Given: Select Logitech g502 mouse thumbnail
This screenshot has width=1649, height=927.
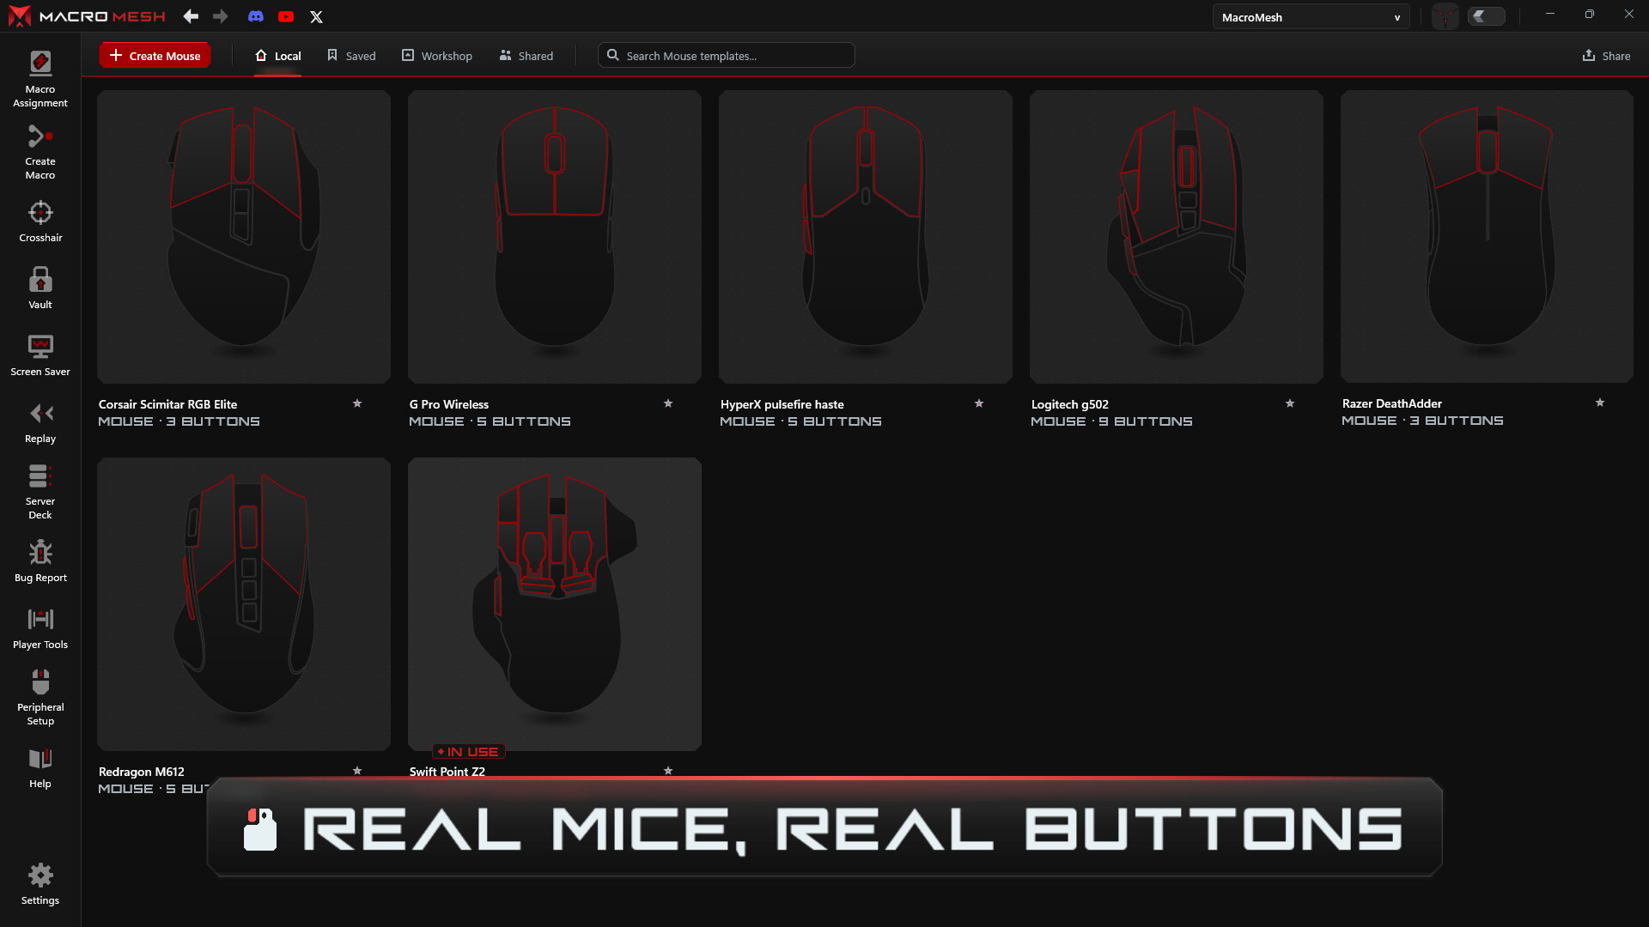Looking at the screenshot, I should [1177, 237].
